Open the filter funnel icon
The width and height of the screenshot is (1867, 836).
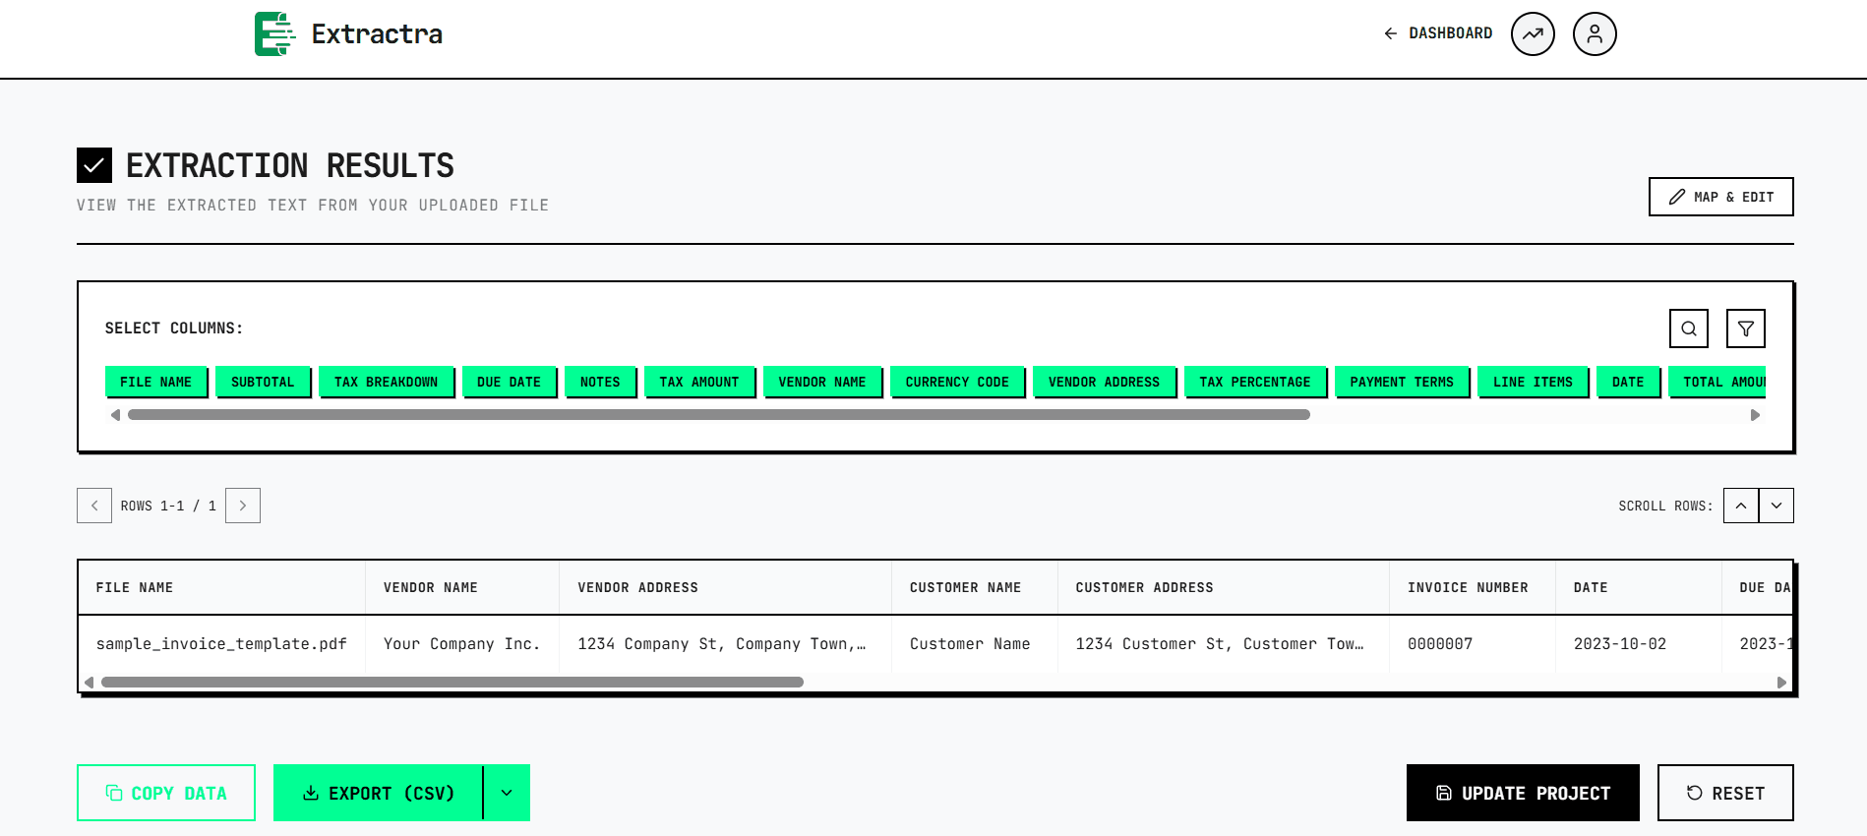(x=1746, y=328)
